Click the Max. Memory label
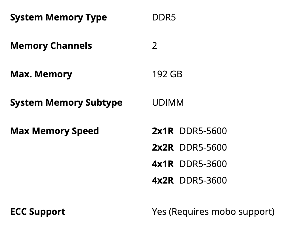Image resolution: width=286 pixels, height=229 pixels. [x=41, y=74]
